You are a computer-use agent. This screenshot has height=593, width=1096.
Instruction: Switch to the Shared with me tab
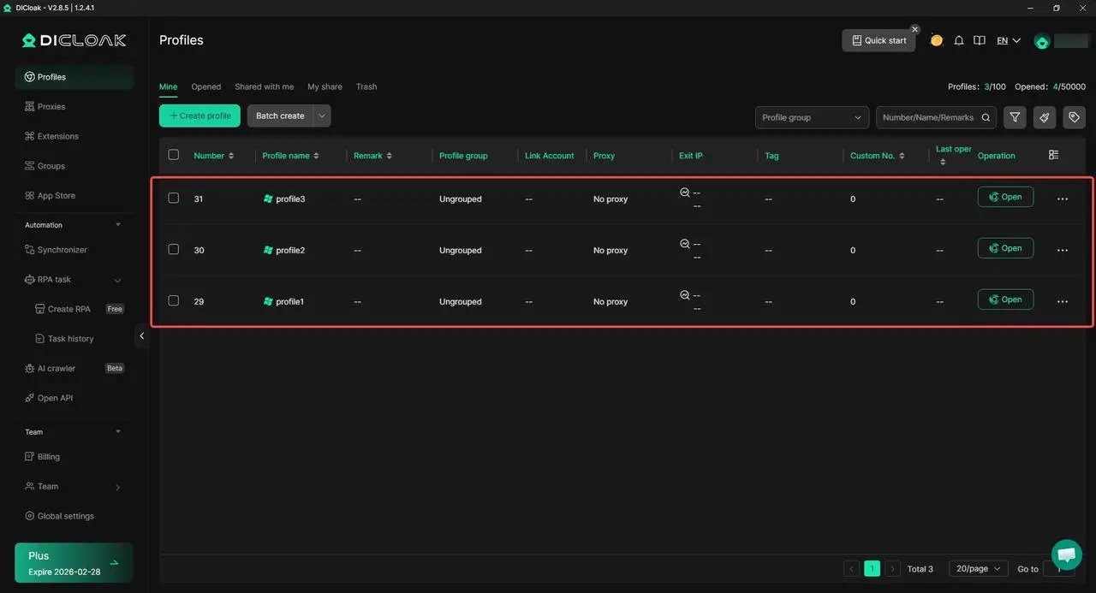point(264,86)
